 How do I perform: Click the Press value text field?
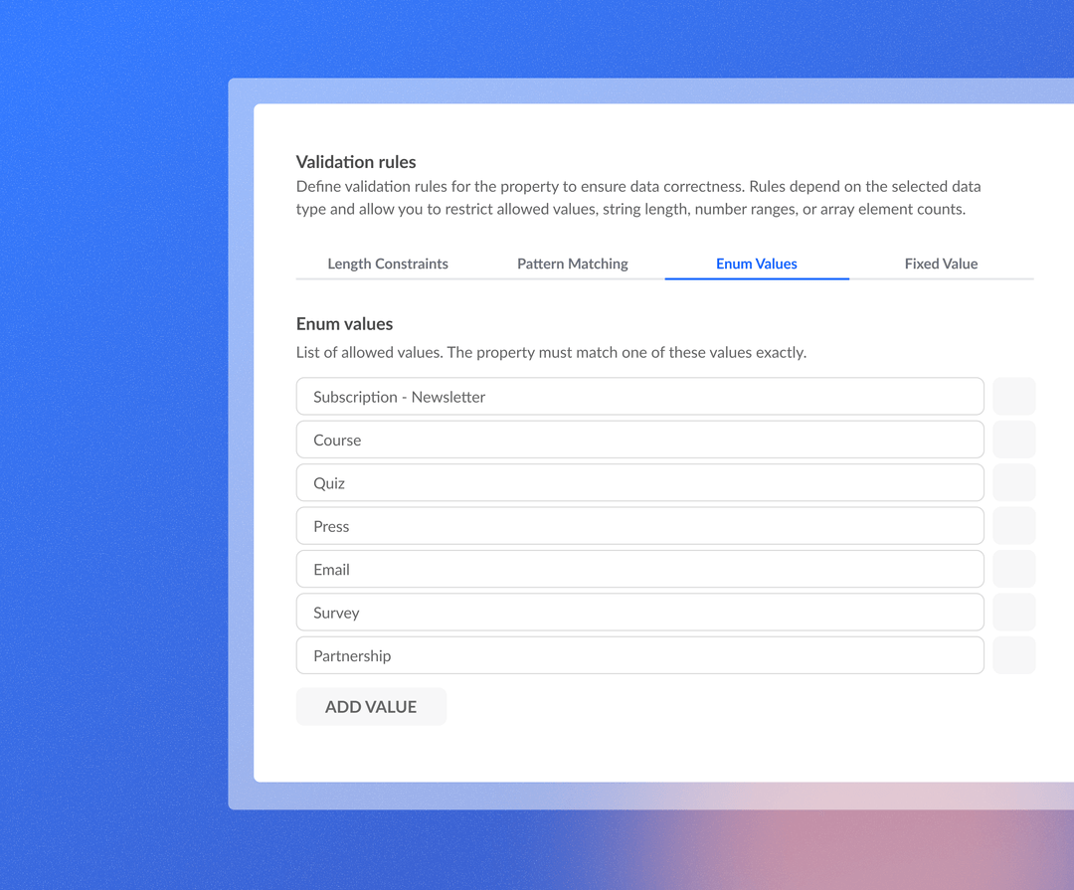[x=639, y=526]
